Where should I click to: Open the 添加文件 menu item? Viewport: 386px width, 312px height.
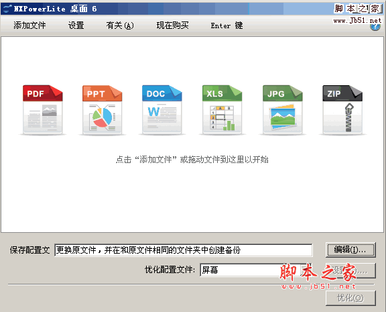[29, 25]
